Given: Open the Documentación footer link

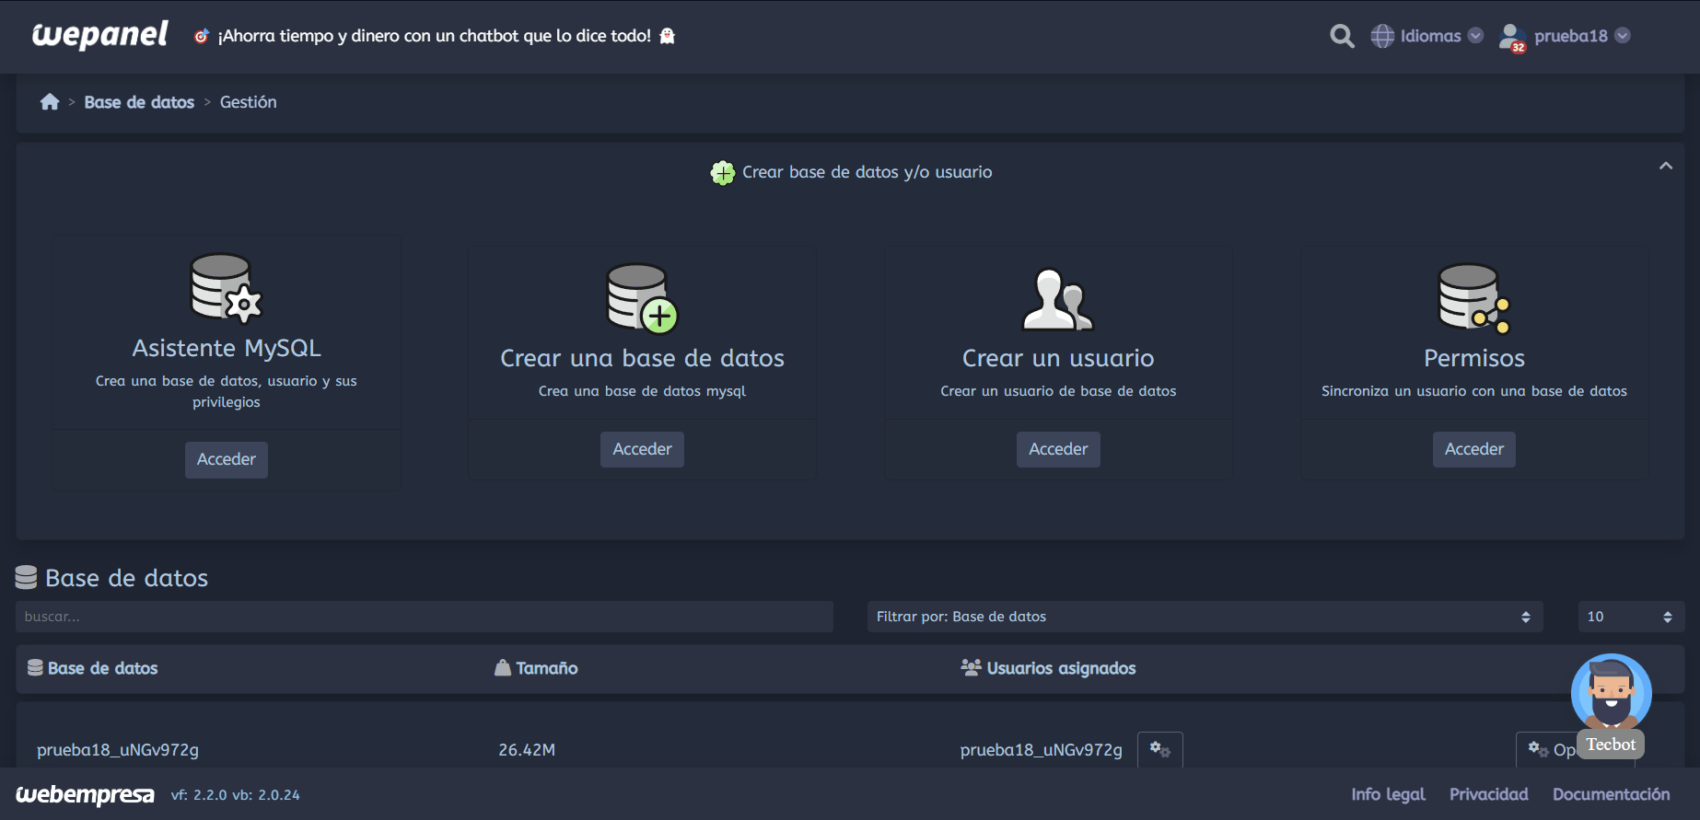Looking at the screenshot, I should click(x=1611, y=794).
